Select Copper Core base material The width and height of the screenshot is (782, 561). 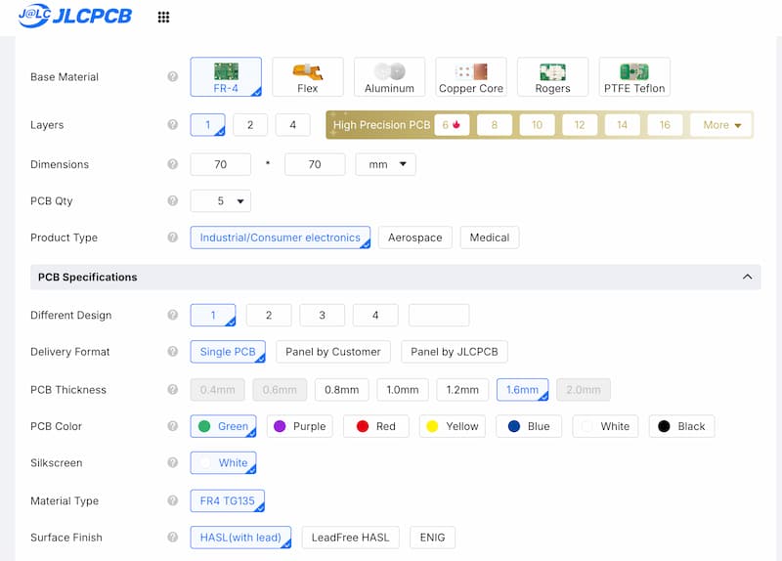coord(471,77)
